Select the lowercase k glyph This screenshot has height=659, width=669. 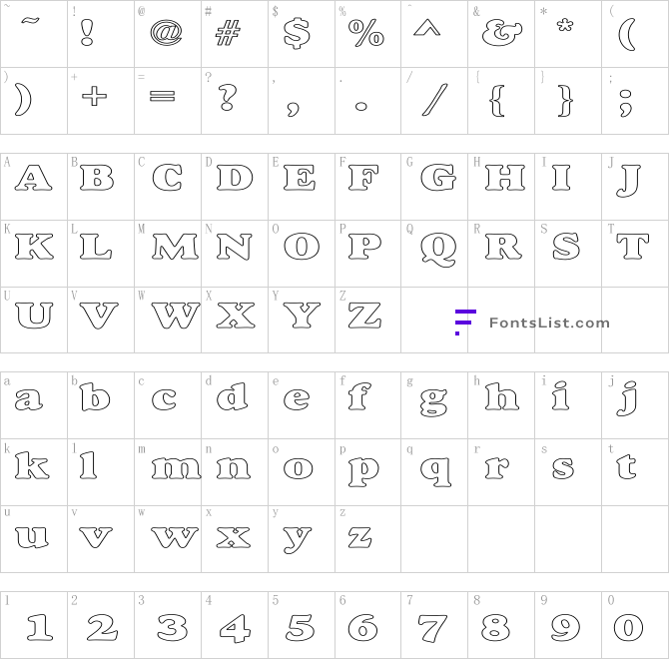pyautogui.click(x=32, y=465)
